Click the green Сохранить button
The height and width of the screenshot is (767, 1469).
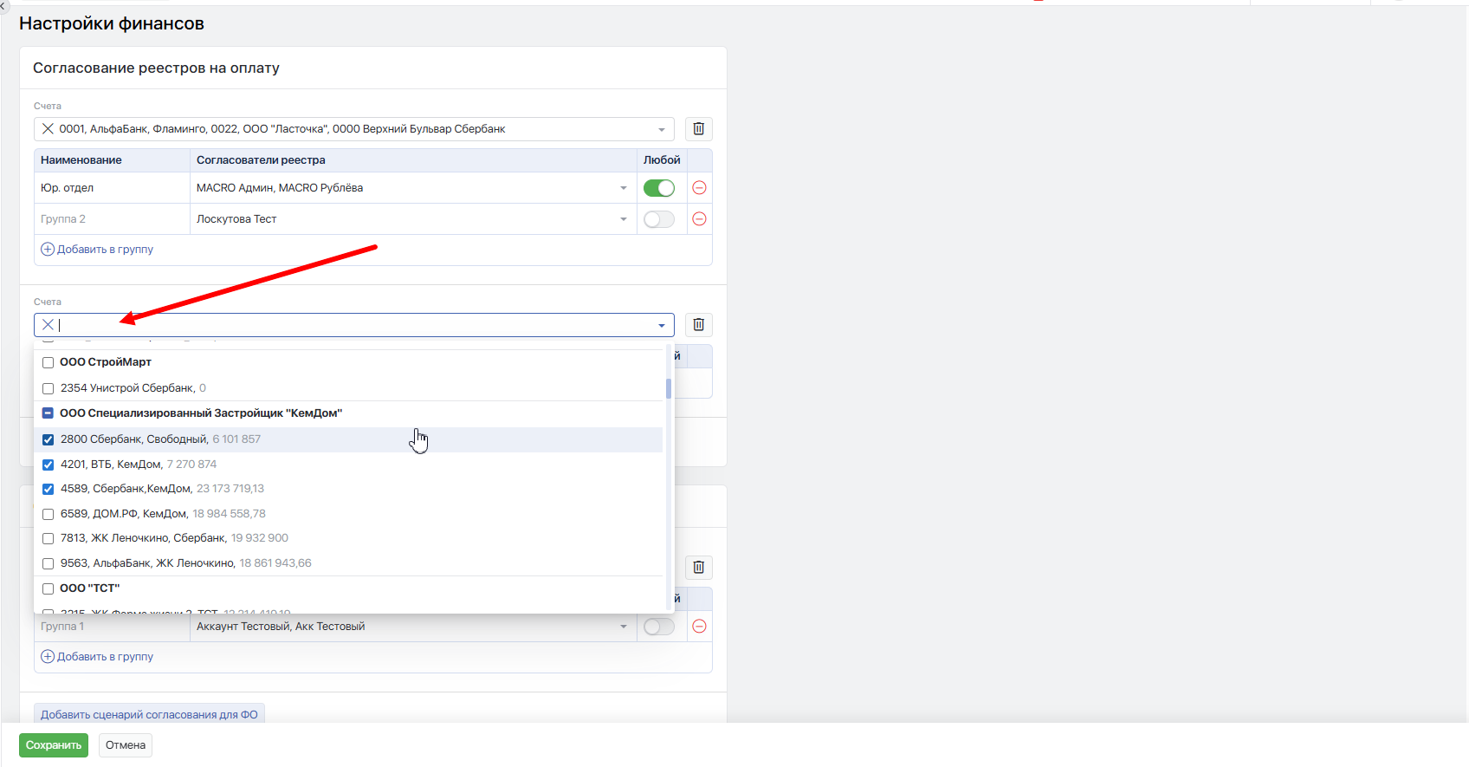54,745
